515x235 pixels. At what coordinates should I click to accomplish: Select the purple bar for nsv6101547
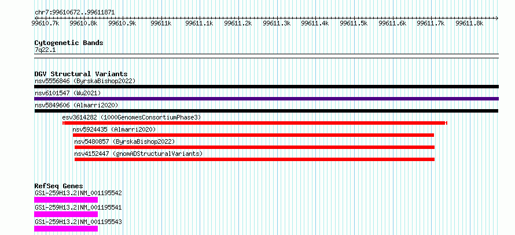[x=266, y=99]
